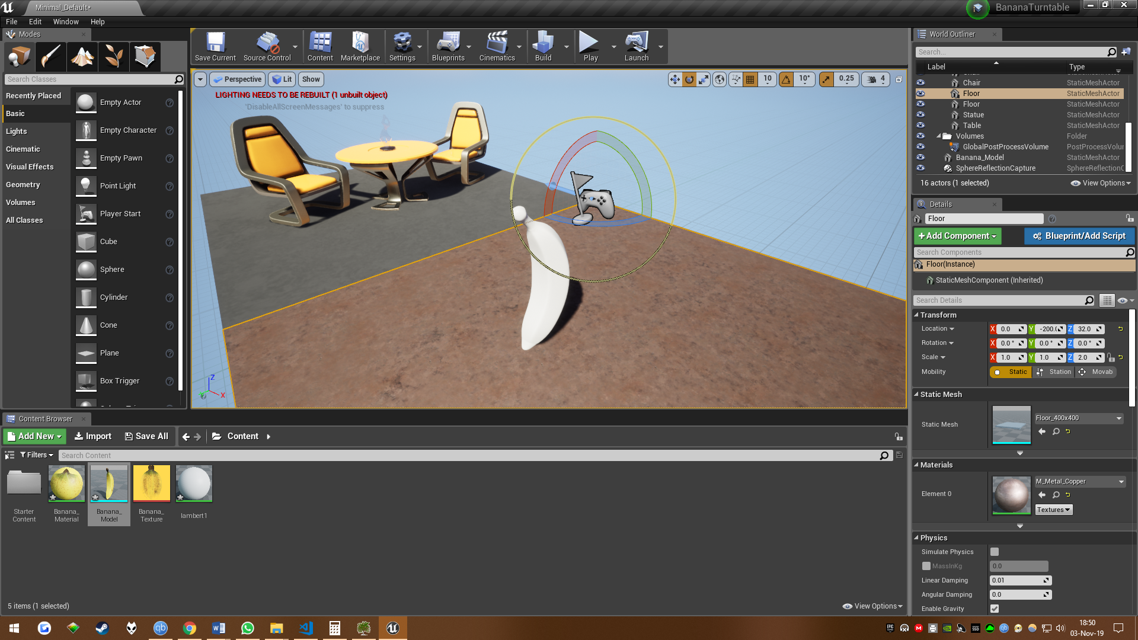This screenshot has height=640, width=1138.
Task: Open Source Control from the toolbar
Action: (267, 46)
